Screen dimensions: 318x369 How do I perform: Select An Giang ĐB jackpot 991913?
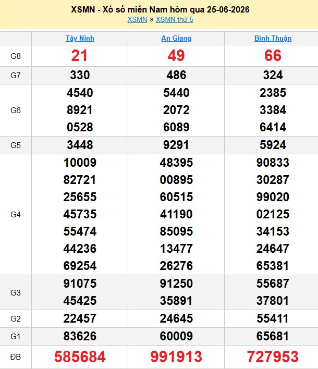[176, 357]
